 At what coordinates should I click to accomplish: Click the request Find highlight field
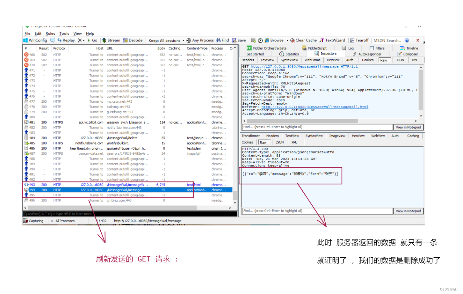pos(317,127)
